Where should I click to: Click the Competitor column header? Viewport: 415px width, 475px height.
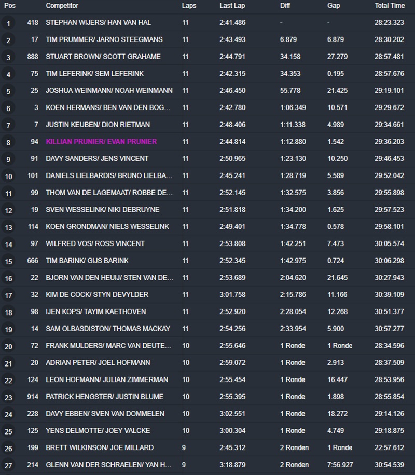62,6
